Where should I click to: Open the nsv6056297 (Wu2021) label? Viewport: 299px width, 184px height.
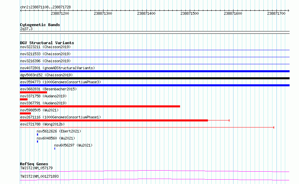(x=73, y=145)
